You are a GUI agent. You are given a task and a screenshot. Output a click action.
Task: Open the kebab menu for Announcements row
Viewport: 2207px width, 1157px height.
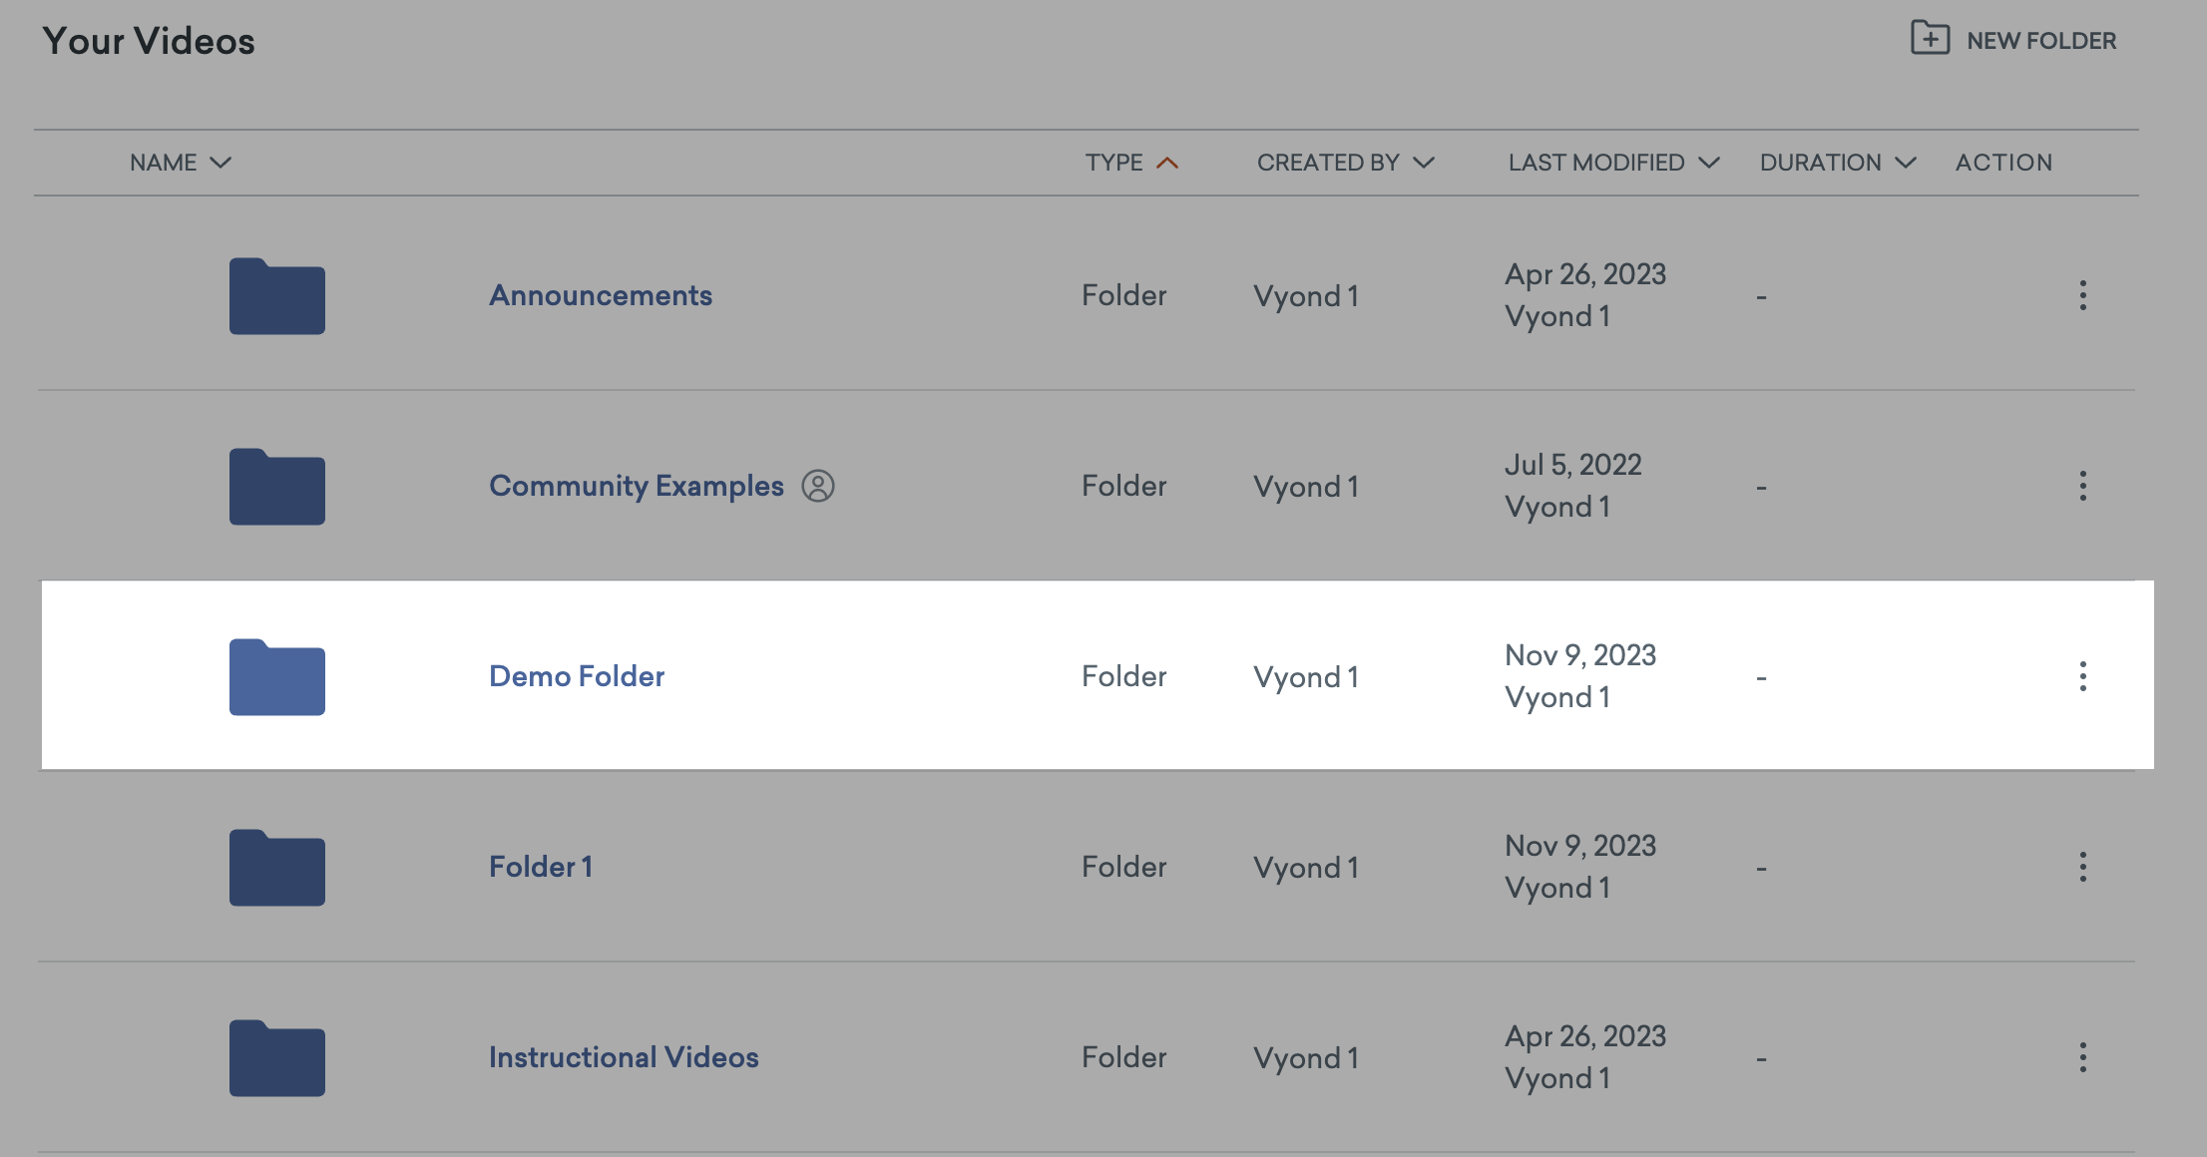[x=2083, y=295]
